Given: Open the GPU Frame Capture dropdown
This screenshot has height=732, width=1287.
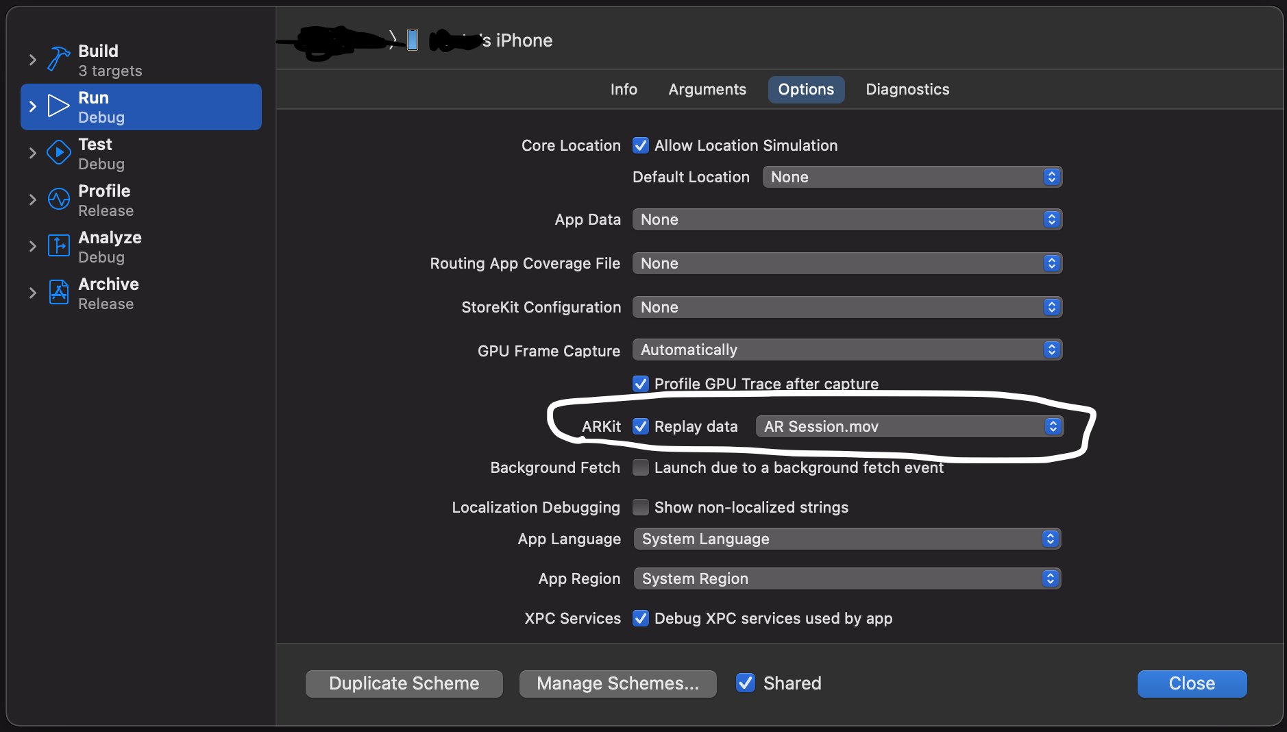Looking at the screenshot, I should tap(846, 350).
